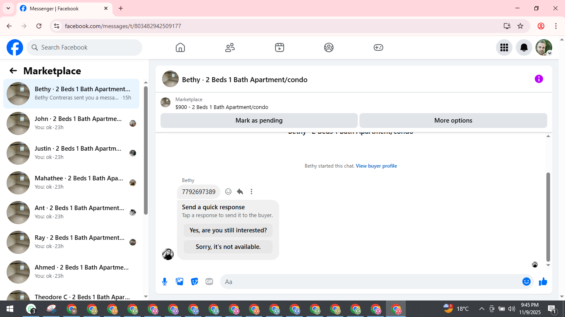Open conversation information (purple i icon)

tap(539, 79)
